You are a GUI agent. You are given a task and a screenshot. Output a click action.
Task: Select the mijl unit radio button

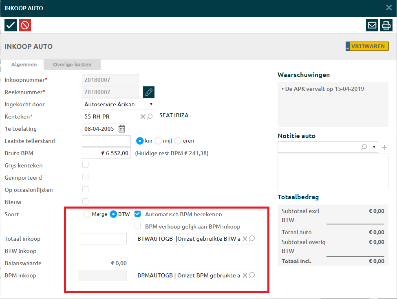(x=159, y=141)
